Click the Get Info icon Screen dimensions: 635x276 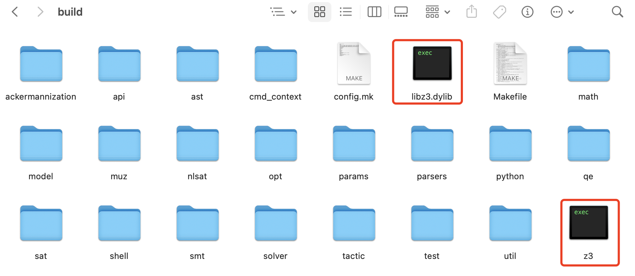coord(527,12)
